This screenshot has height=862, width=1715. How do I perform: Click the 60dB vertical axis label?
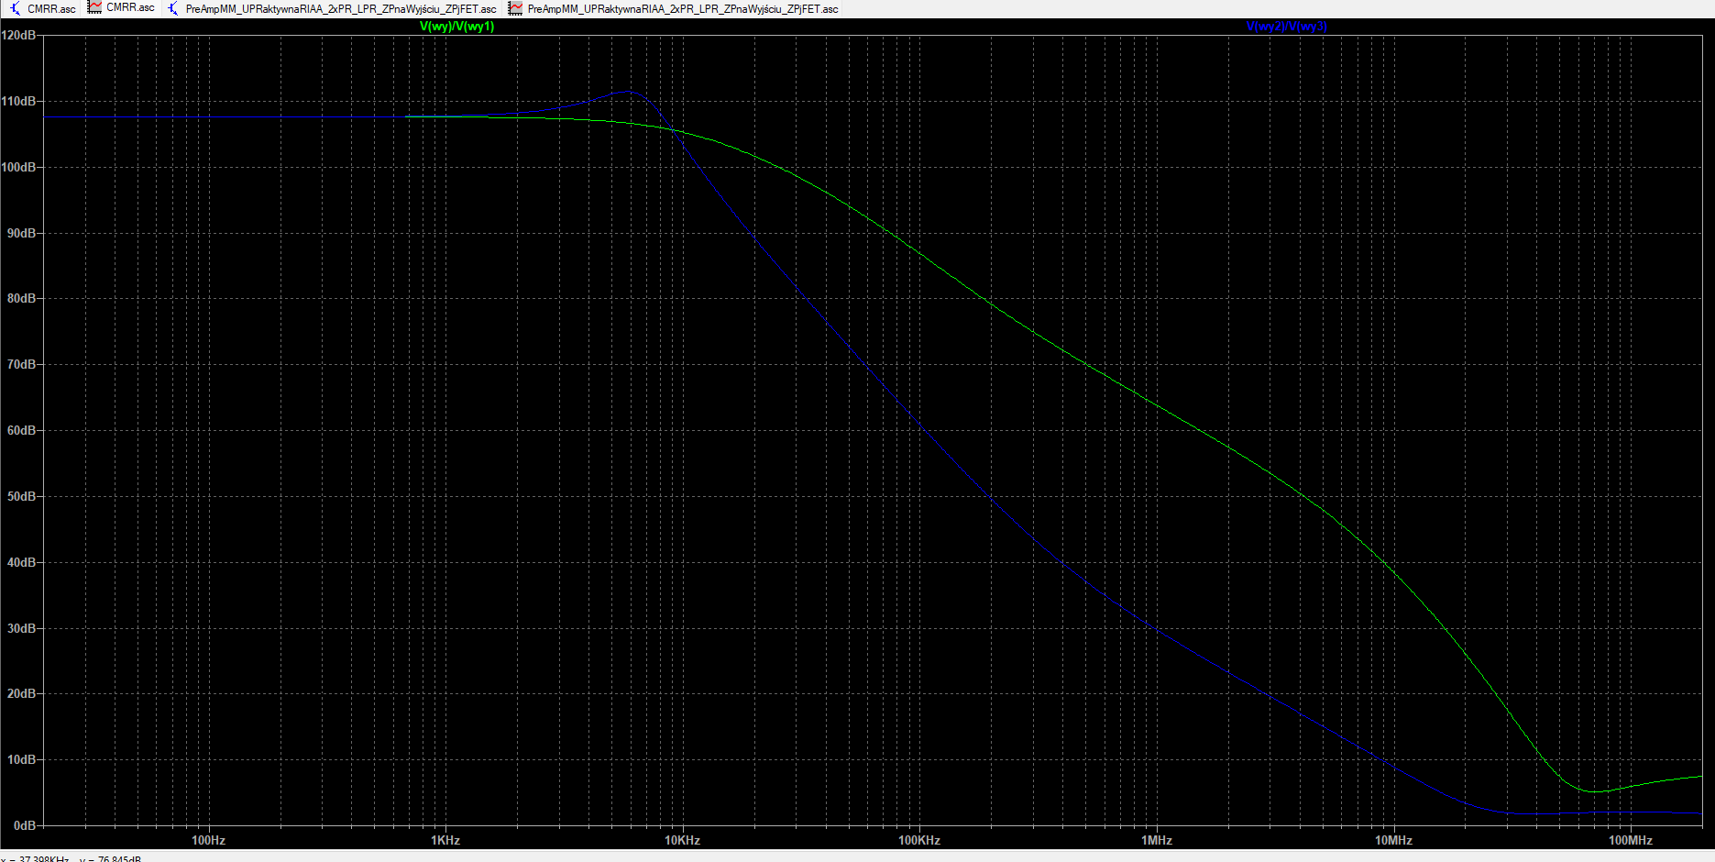pyautogui.click(x=22, y=430)
